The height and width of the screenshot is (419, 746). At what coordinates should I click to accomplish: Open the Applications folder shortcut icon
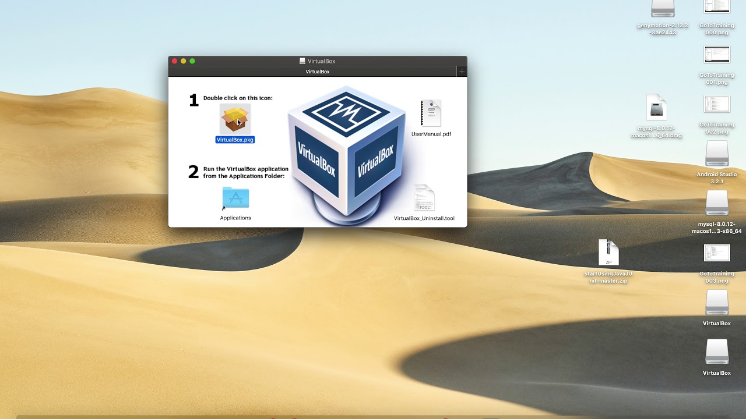[235, 198]
